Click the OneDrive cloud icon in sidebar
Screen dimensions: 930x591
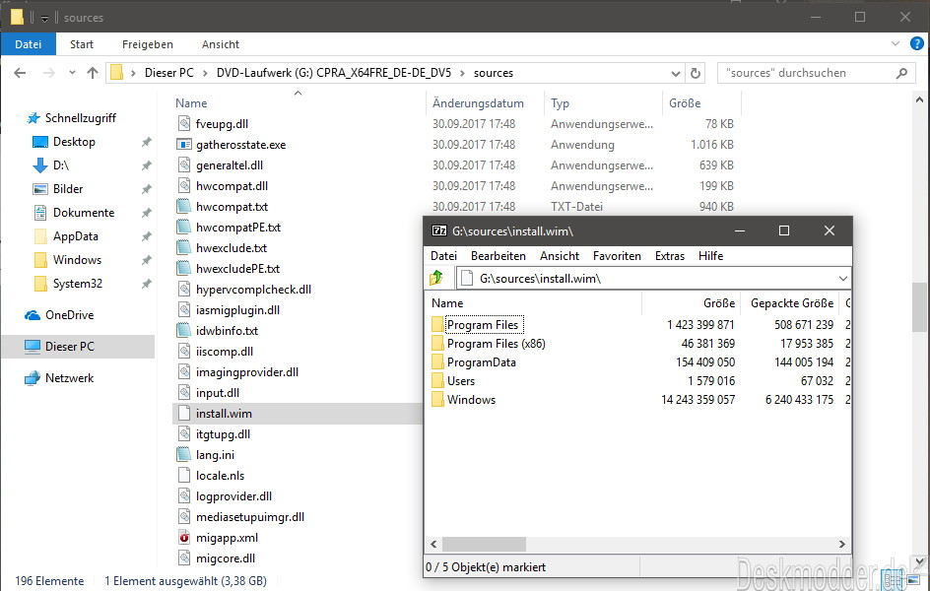click(x=33, y=315)
